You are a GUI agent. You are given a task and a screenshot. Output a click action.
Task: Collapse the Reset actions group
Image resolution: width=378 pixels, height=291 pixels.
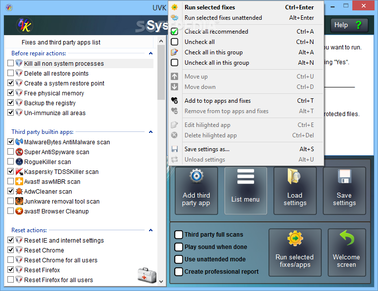tap(151, 230)
